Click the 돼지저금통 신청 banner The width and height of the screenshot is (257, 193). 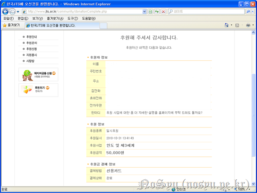click(x=39, y=74)
